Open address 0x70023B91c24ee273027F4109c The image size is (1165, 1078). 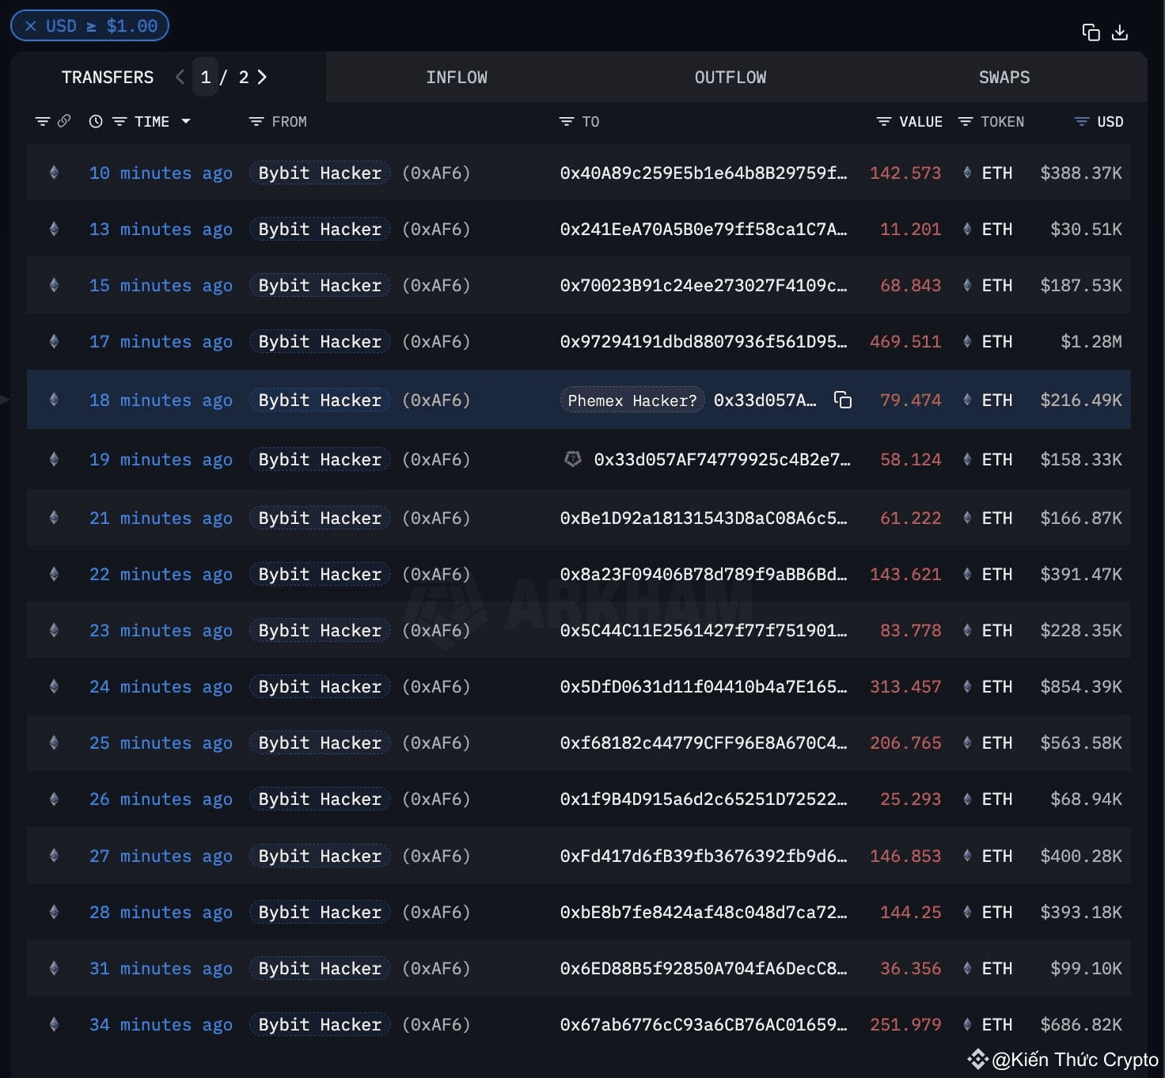click(x=703, y=285)
